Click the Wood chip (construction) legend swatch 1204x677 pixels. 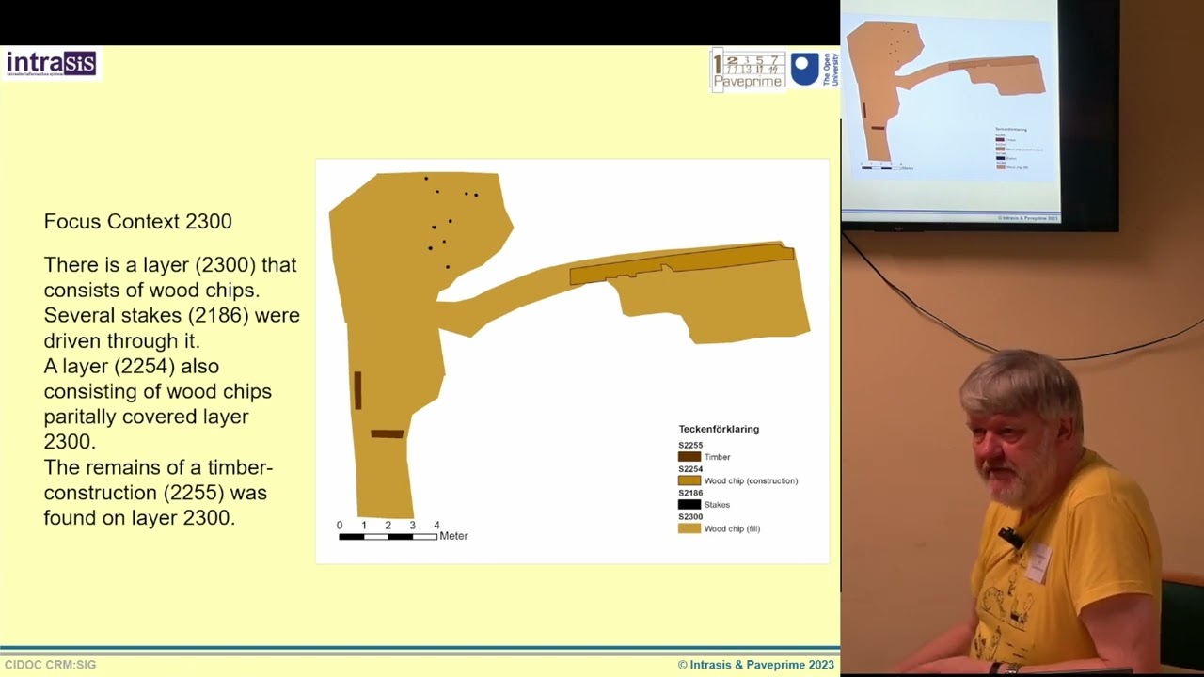[x=689, y=480]
